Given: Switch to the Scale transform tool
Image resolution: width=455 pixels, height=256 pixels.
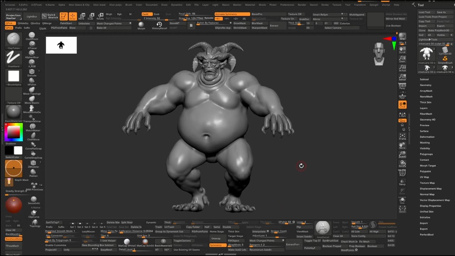Looking at the screenshot, I should point(91,16).
